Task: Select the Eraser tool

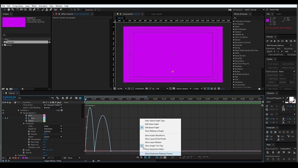Action: (x=51, y=10)
